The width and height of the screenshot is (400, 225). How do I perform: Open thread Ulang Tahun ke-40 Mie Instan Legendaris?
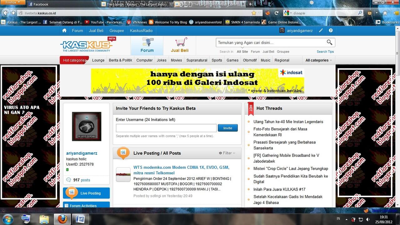coord(288,122)
